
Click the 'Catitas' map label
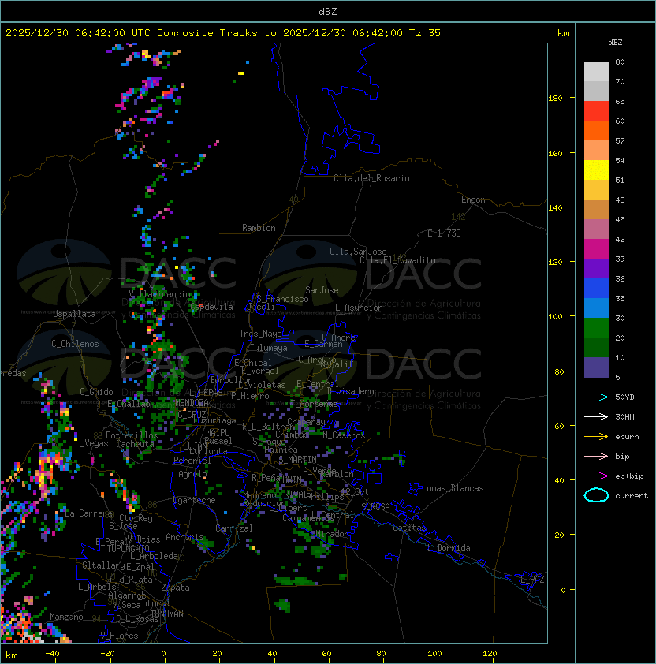coord(409,528)
